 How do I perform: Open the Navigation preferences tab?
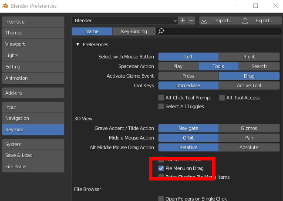(33, 119)
